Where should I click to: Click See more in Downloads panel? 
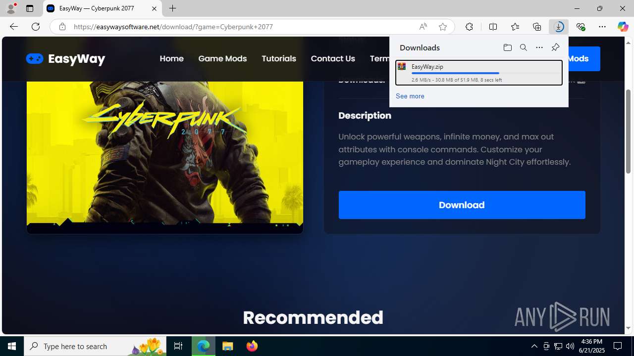pos(410,96)
